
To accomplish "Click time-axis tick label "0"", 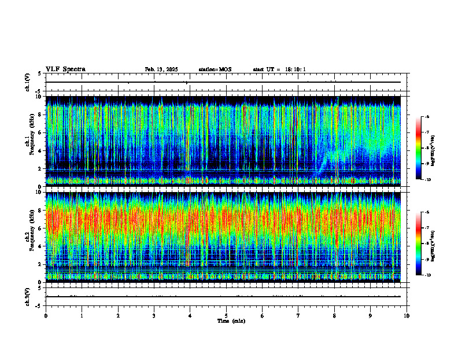I will tap(46, 316).
